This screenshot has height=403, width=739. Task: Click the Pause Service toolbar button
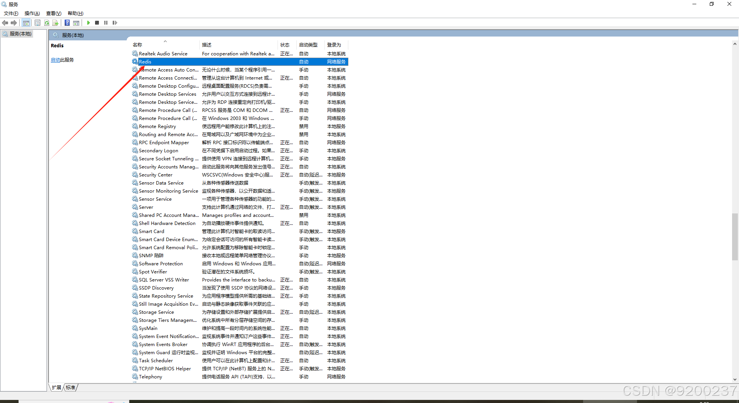(x=106, y=23)
